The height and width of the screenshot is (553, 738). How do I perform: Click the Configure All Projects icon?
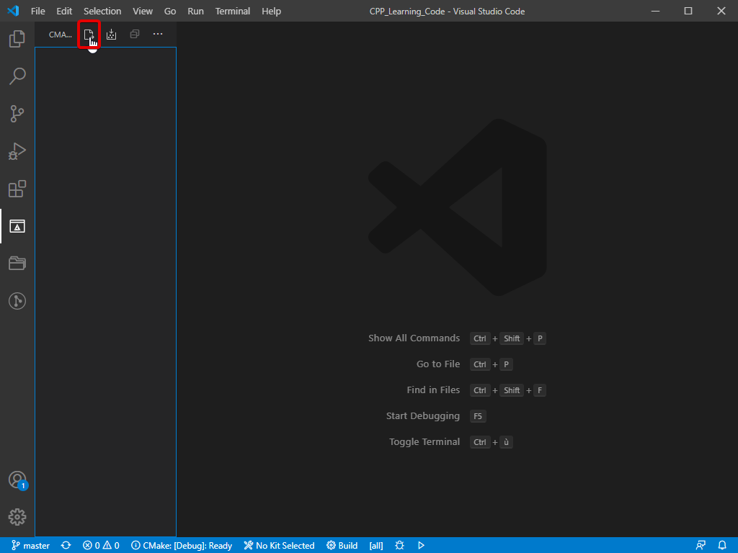click(x=89, y=35)
